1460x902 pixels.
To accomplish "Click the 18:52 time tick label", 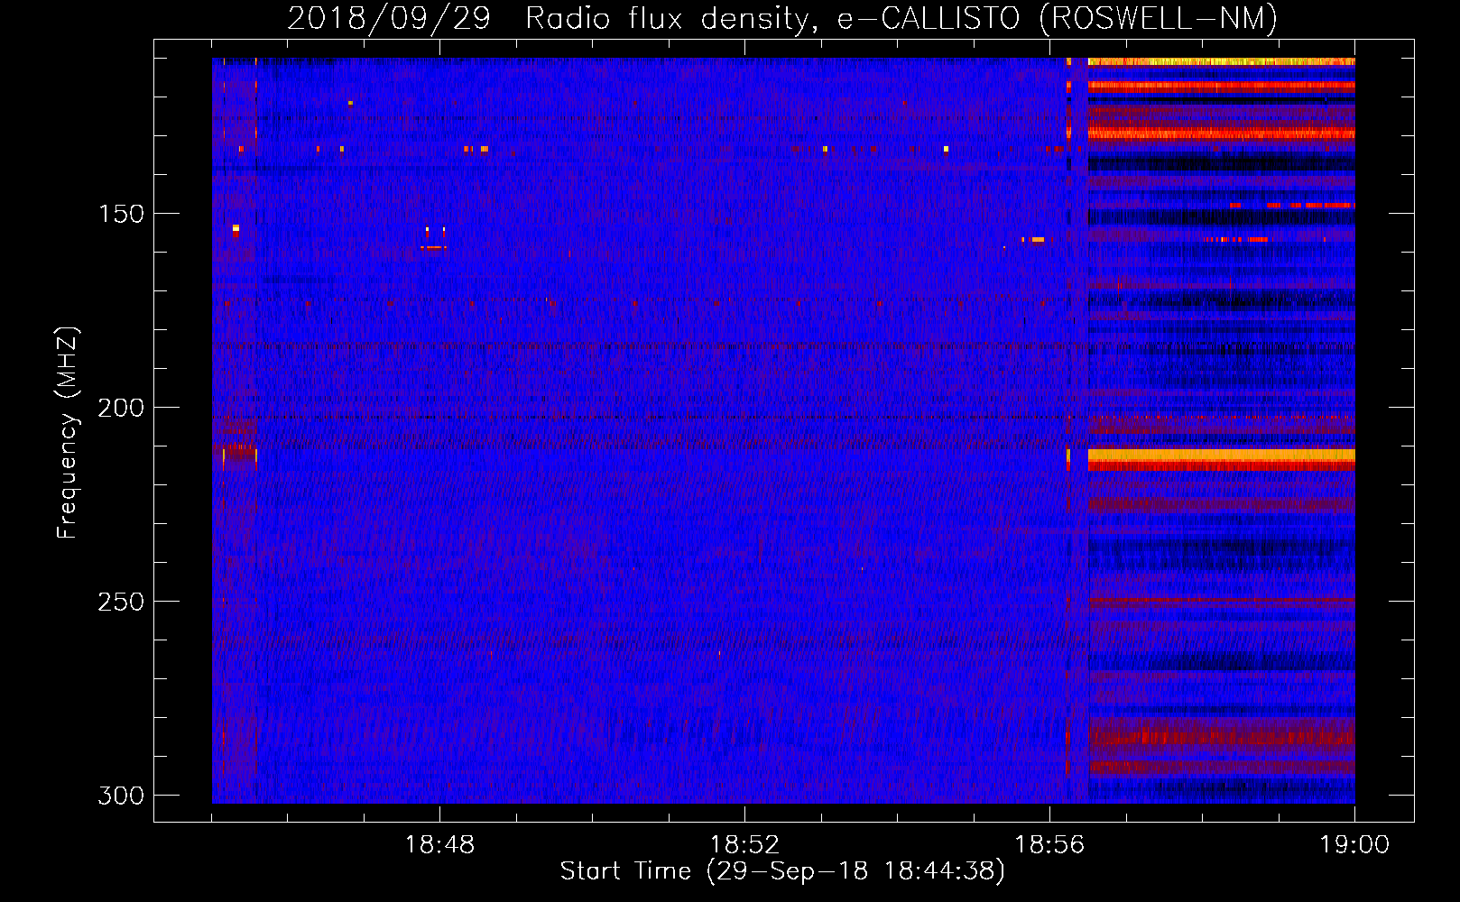I will click(x=744, y=845).
